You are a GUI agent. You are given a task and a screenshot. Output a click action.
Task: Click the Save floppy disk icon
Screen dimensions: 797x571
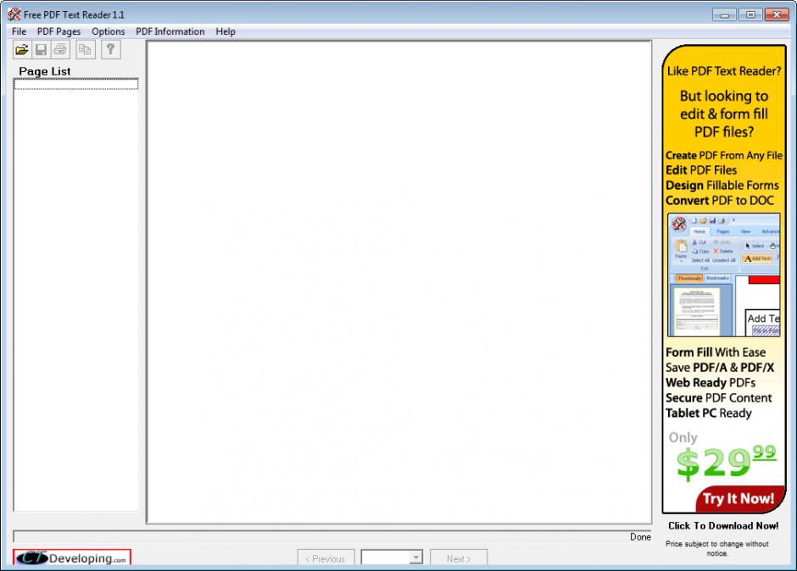[x=42, y=50]
